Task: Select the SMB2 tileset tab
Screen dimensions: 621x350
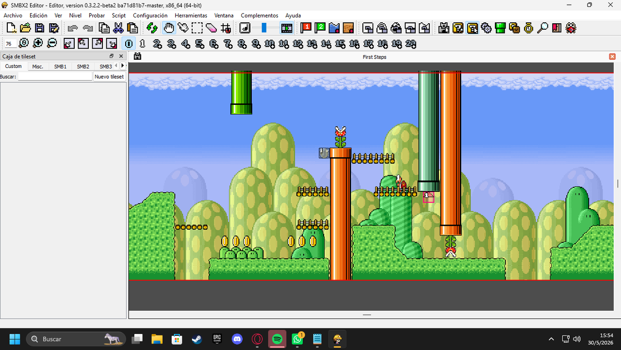Action: 83,66
